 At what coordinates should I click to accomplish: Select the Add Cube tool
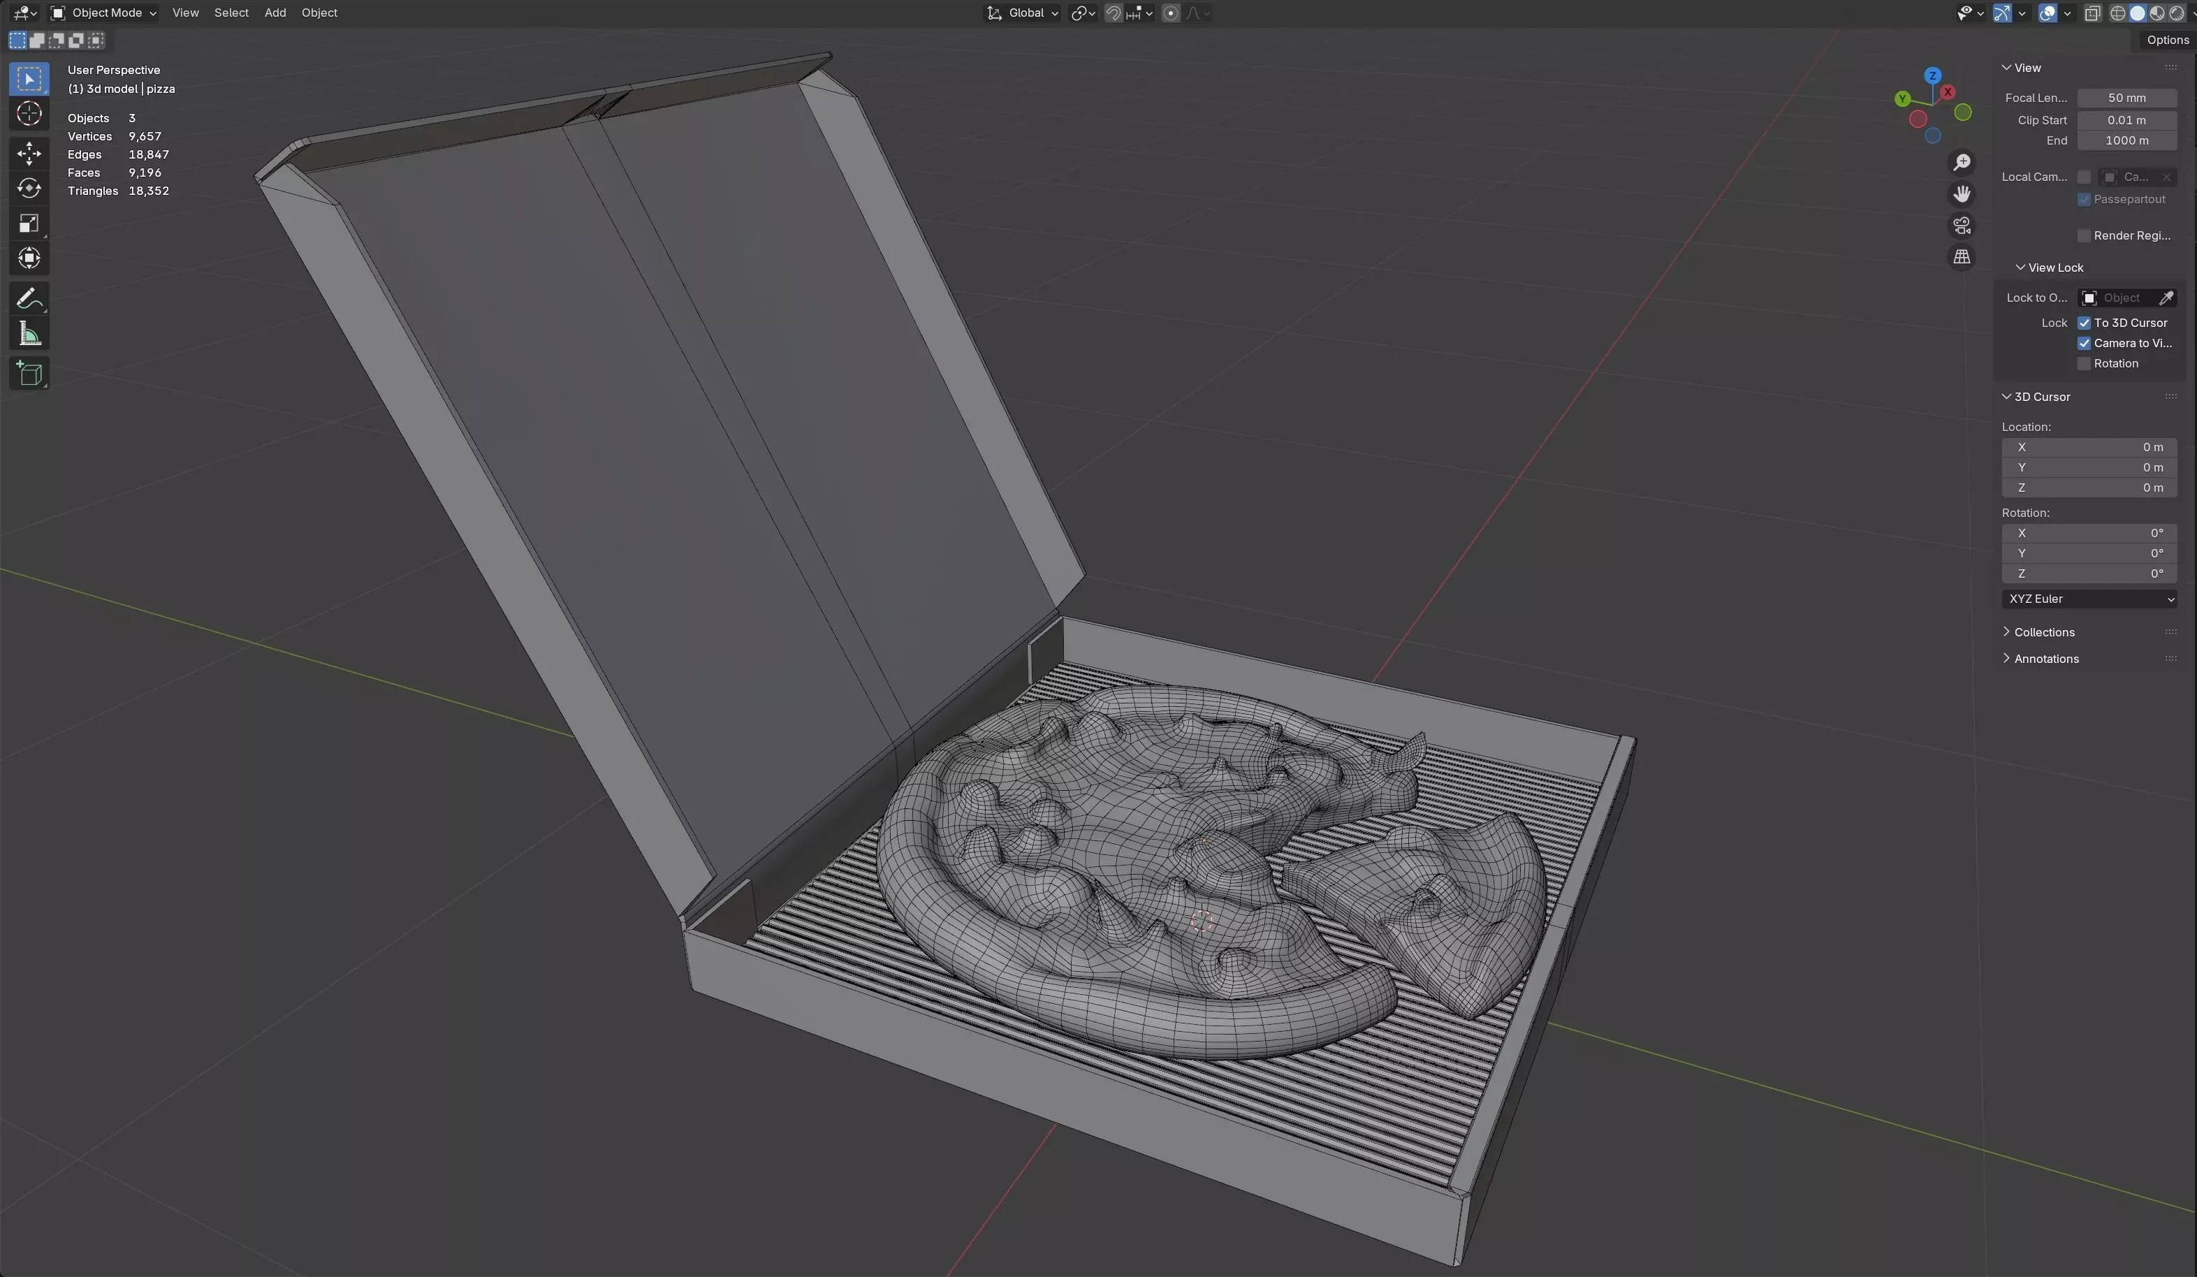coord(29,374)
